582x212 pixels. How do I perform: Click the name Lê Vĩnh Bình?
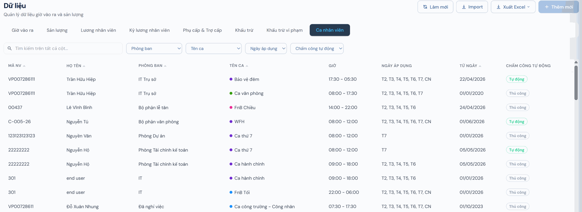point(79,107)
